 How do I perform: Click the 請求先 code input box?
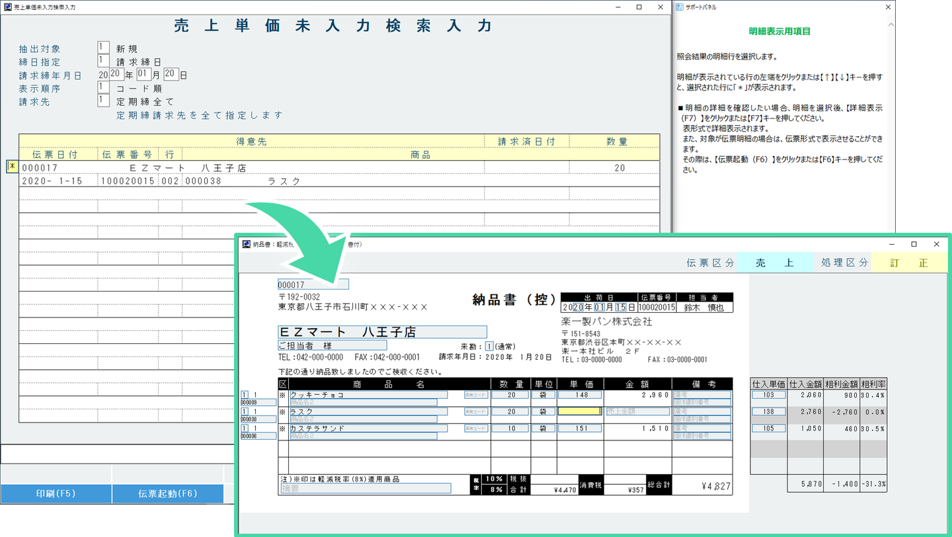tap(103, 101)
